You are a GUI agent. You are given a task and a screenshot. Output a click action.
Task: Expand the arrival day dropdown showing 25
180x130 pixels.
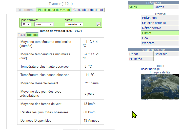[26, 24]
